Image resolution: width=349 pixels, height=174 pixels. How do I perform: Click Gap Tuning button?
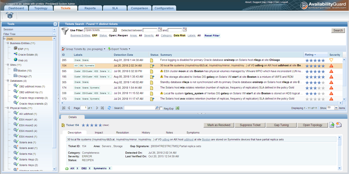click(x=281, y=125)
